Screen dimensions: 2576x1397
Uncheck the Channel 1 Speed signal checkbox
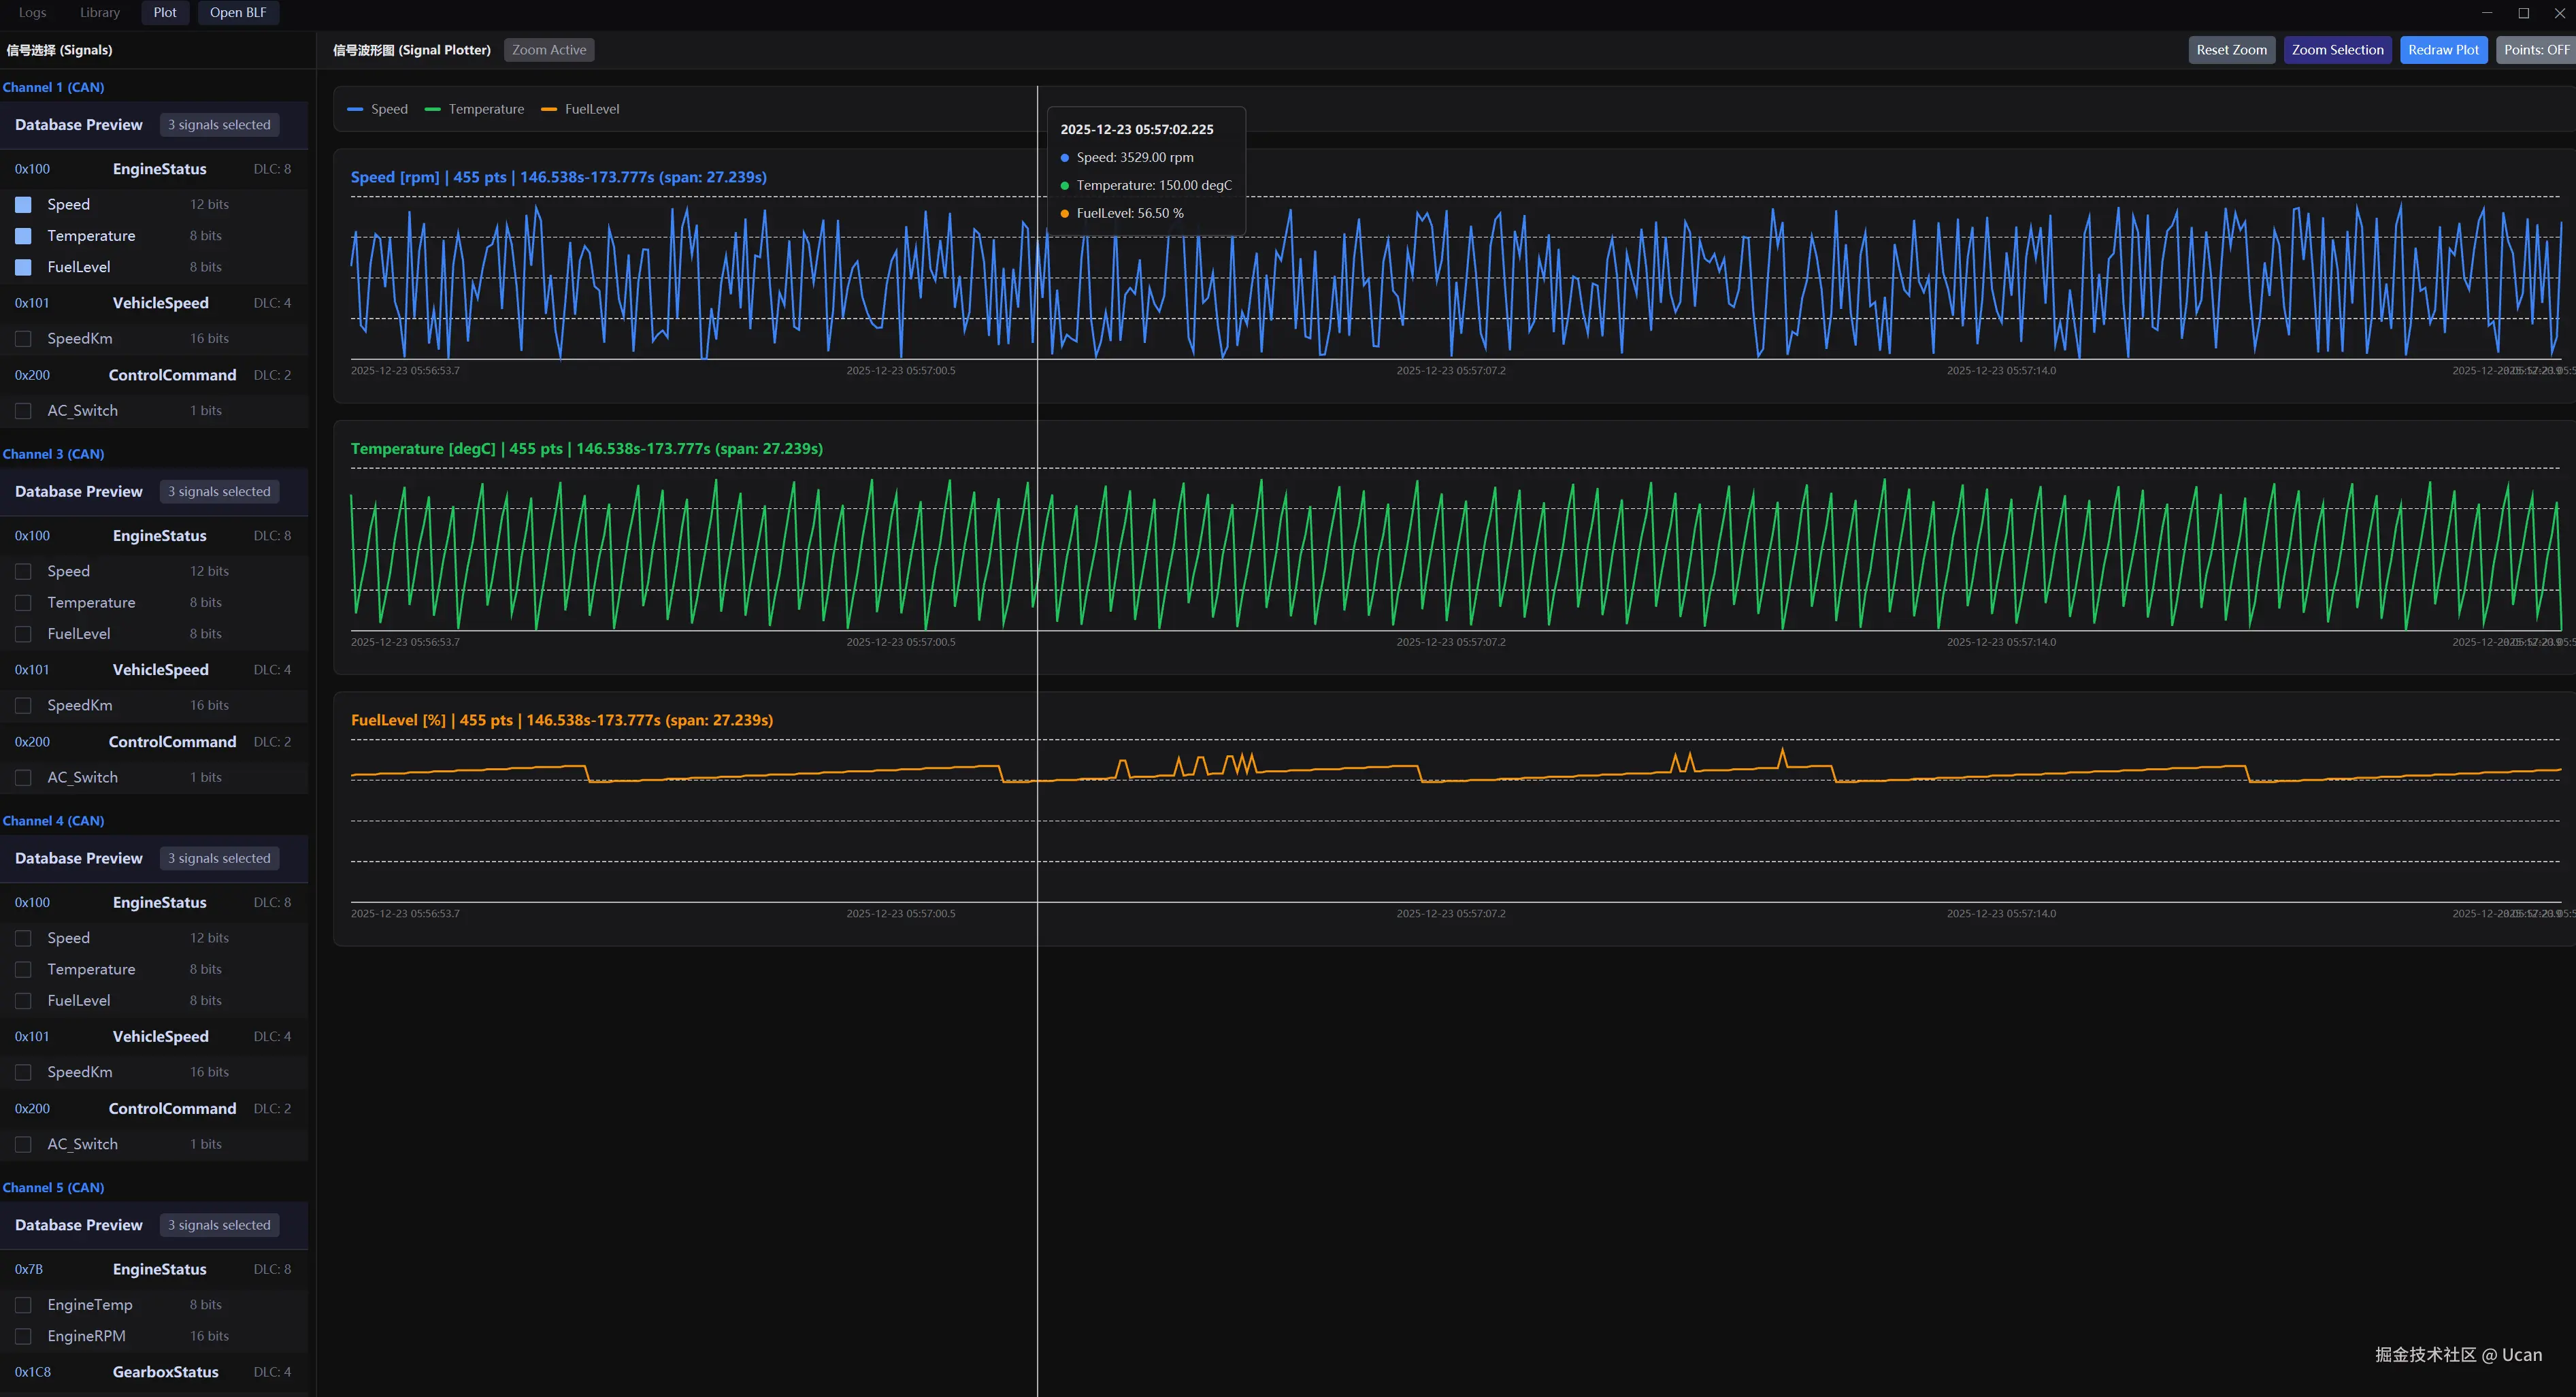tap(23, 205)
